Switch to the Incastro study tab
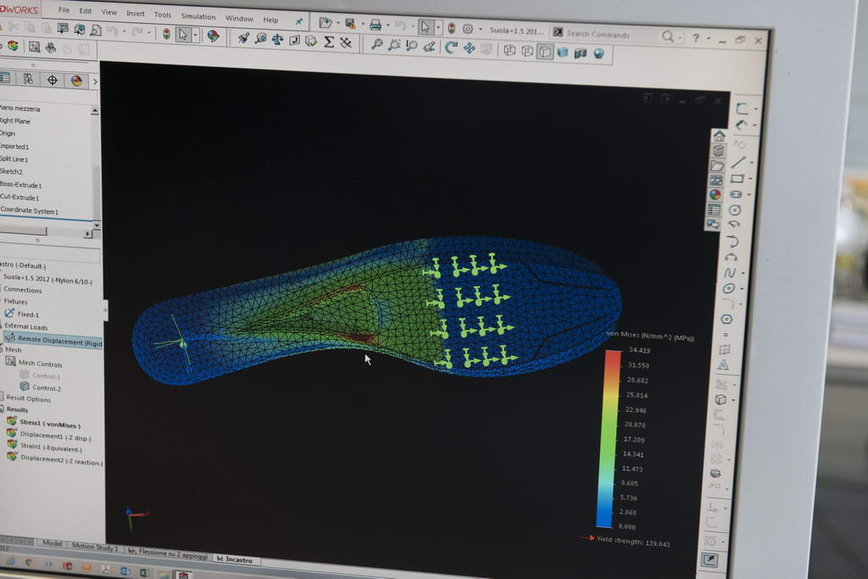The height and width of the screenshot is (579, 868). pyautogui.click(x=235, y=560)
